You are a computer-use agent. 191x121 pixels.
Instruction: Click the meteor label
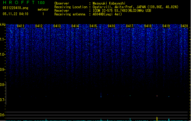pos(43,9)
